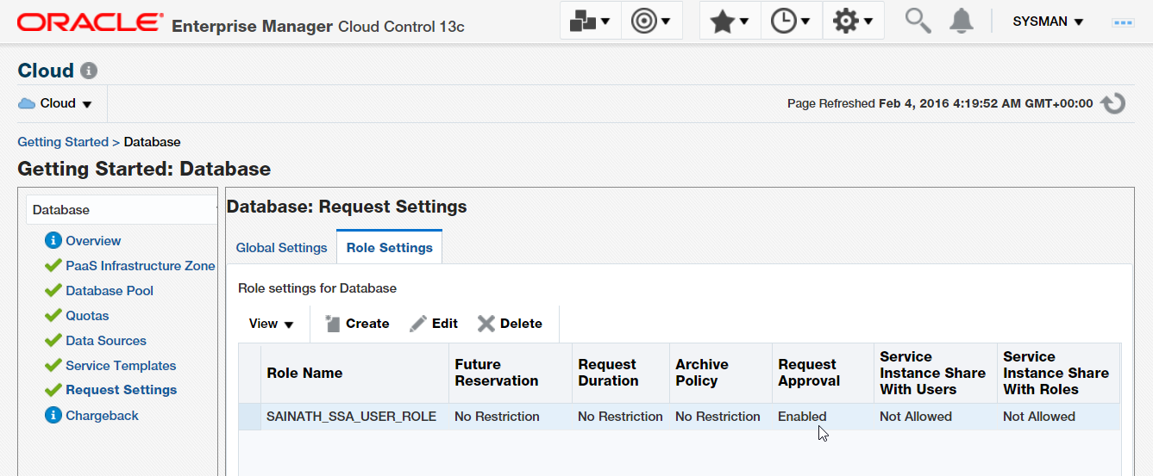The width and height of the screenshot is (1153, 476).
Task: Open the SYSMAN user dropdown
Action: (1048, 22)
